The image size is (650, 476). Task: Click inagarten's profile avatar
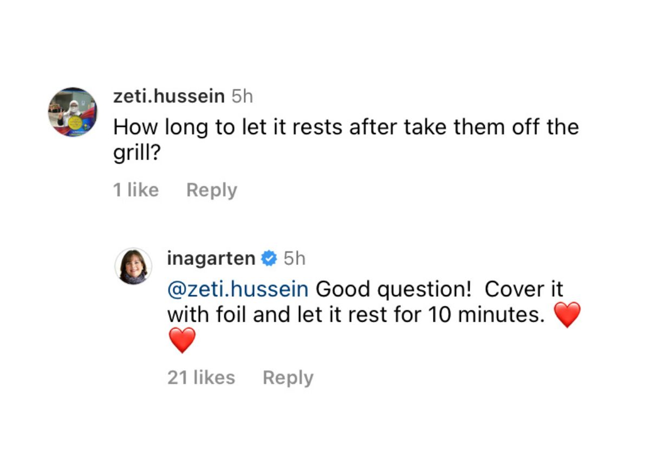[132, 265]
